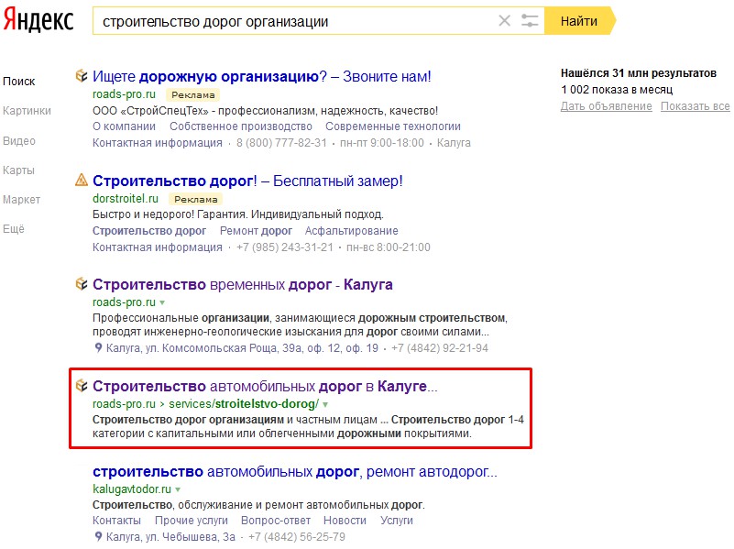Viewport: 734px width, 549px height.
Task: Open the 'О компании' sitelink
Action: click(124, 126)
